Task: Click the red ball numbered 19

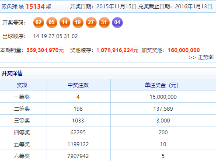Action: [78, 22]
